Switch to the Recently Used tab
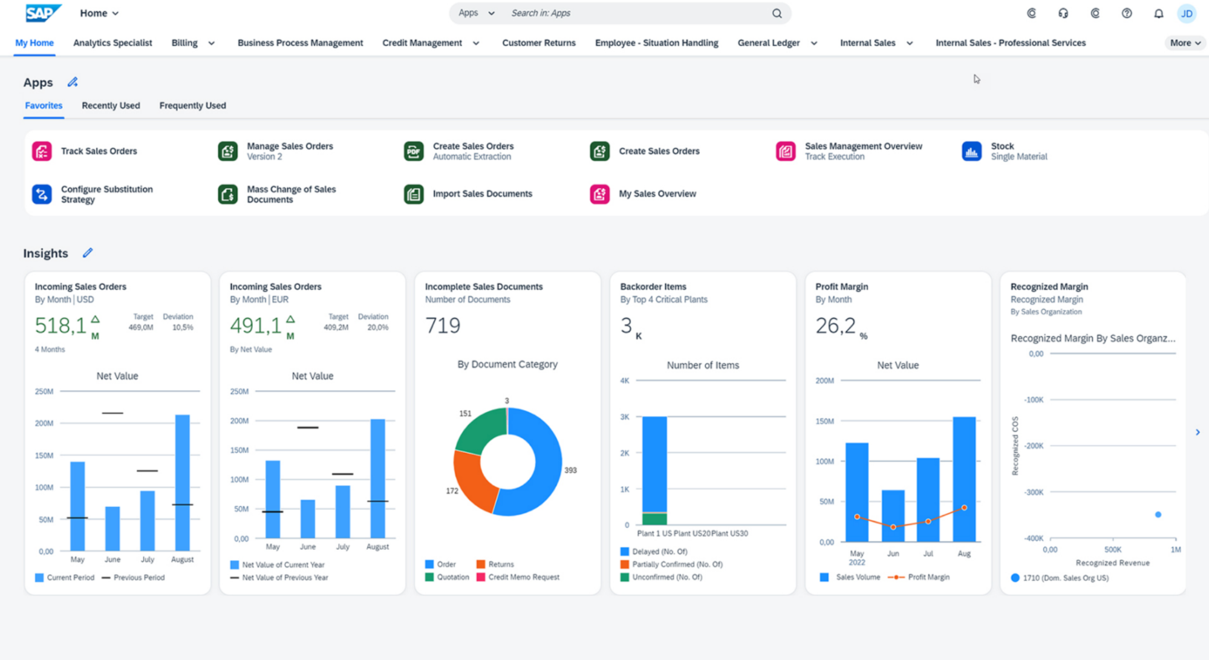Image resolution: width=1209 pixels, height=660 pixels. [x=111, y=105]
